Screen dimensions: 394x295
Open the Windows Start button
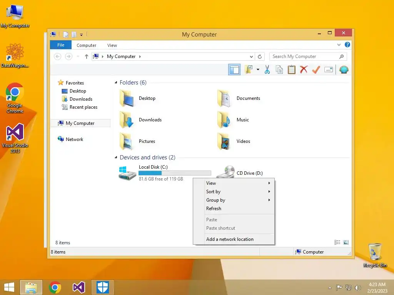point(9,287)
